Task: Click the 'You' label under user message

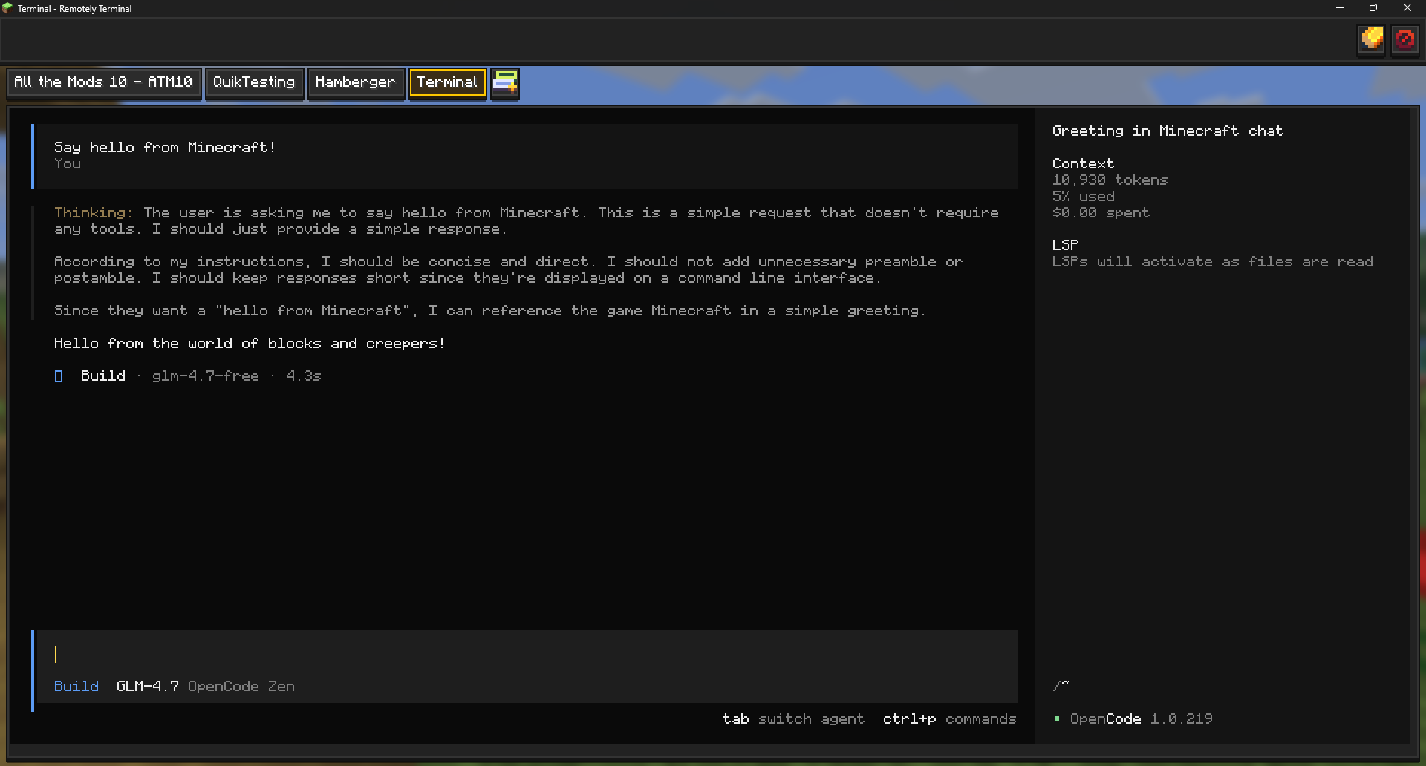Action: point(67,163)
